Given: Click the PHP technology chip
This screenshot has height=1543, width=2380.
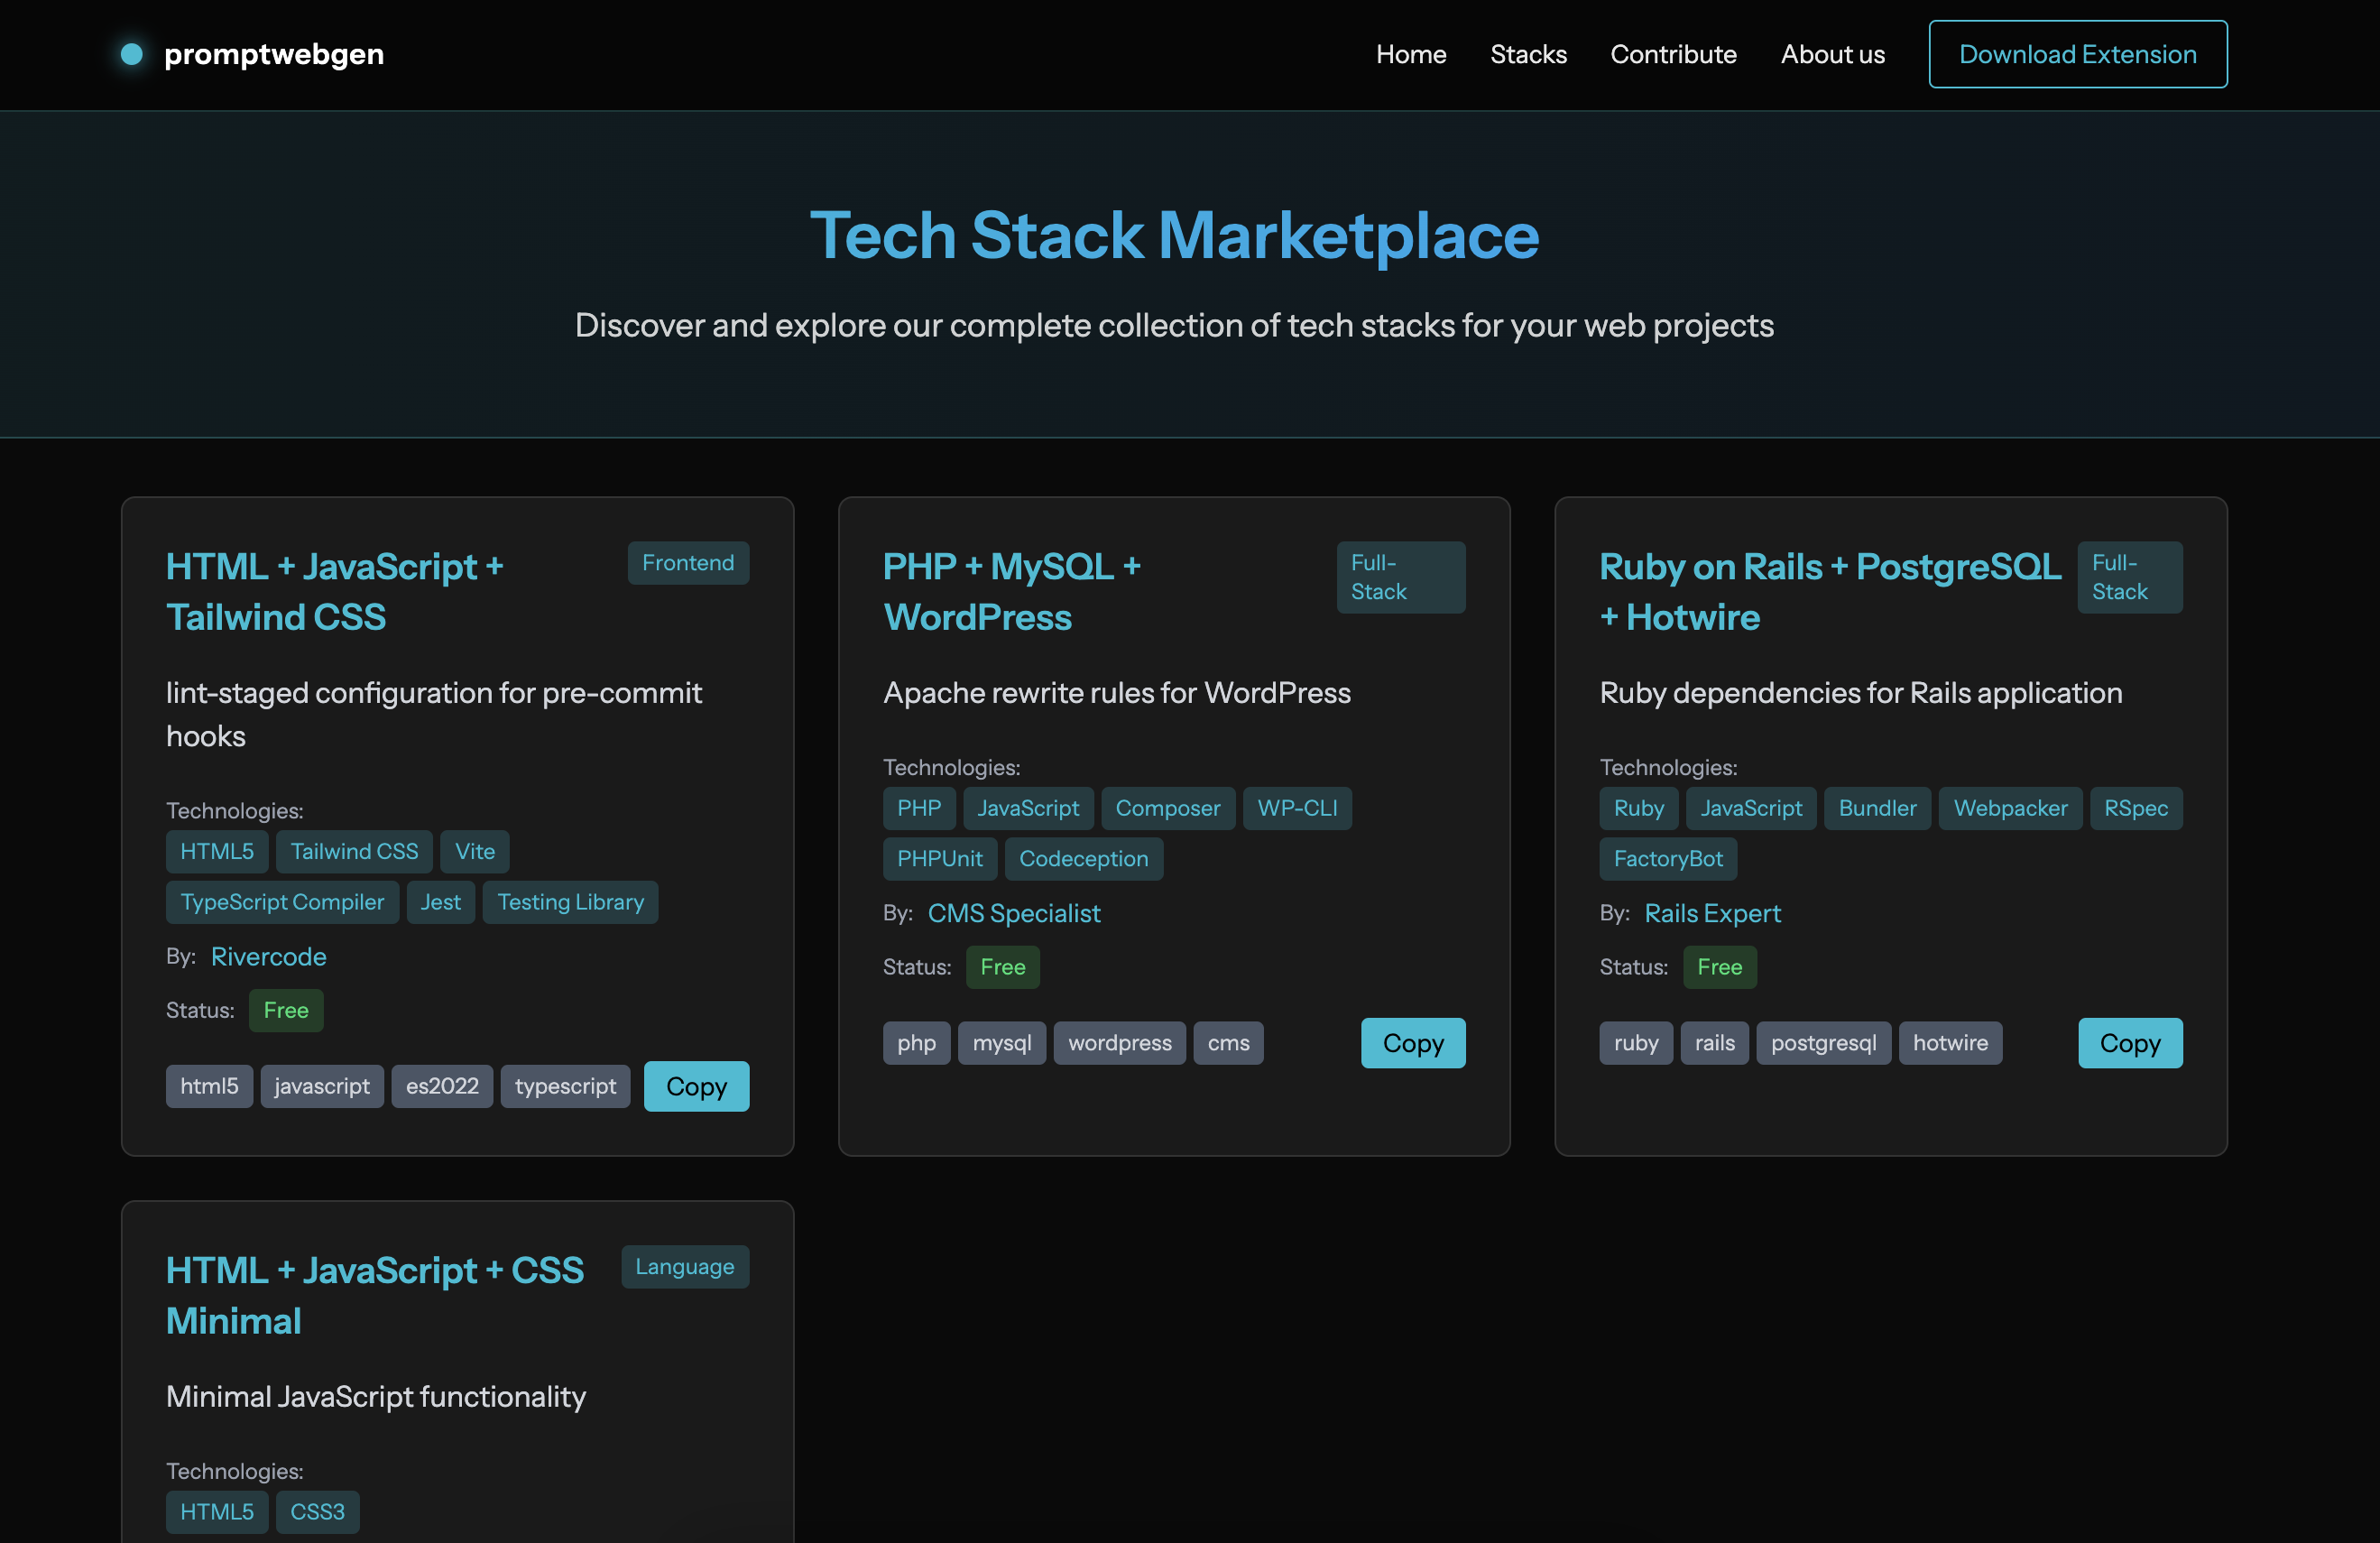Looking at the screenshot, I should point(918,808).
